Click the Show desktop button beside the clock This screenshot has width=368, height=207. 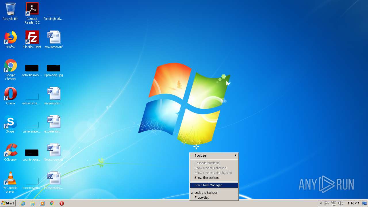click(365, 203)
